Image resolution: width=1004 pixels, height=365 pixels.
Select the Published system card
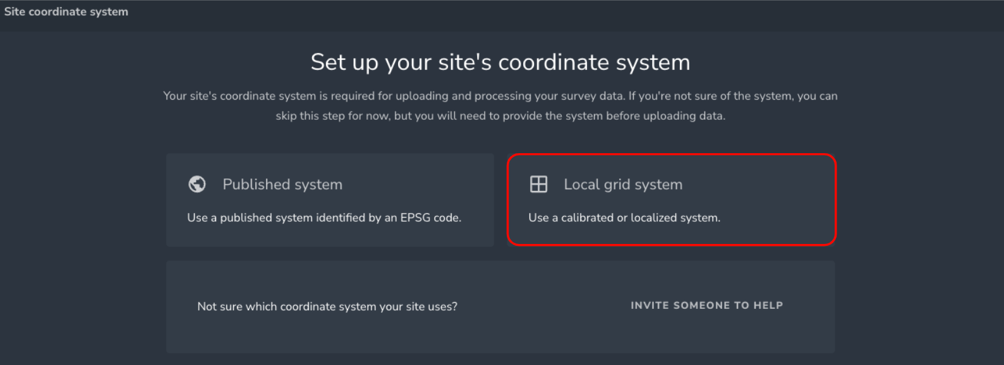point(330,200)
